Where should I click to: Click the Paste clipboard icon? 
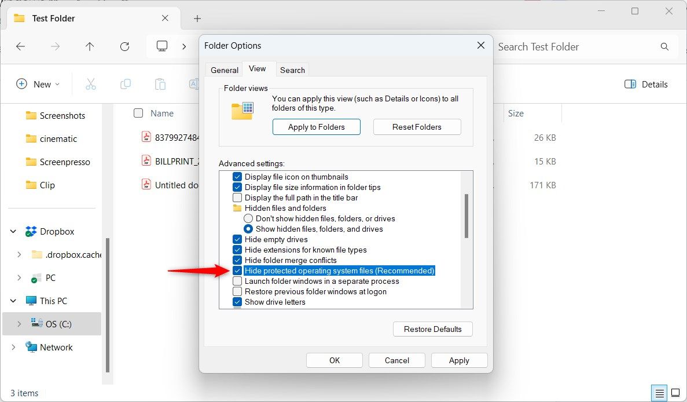point(160,84)
